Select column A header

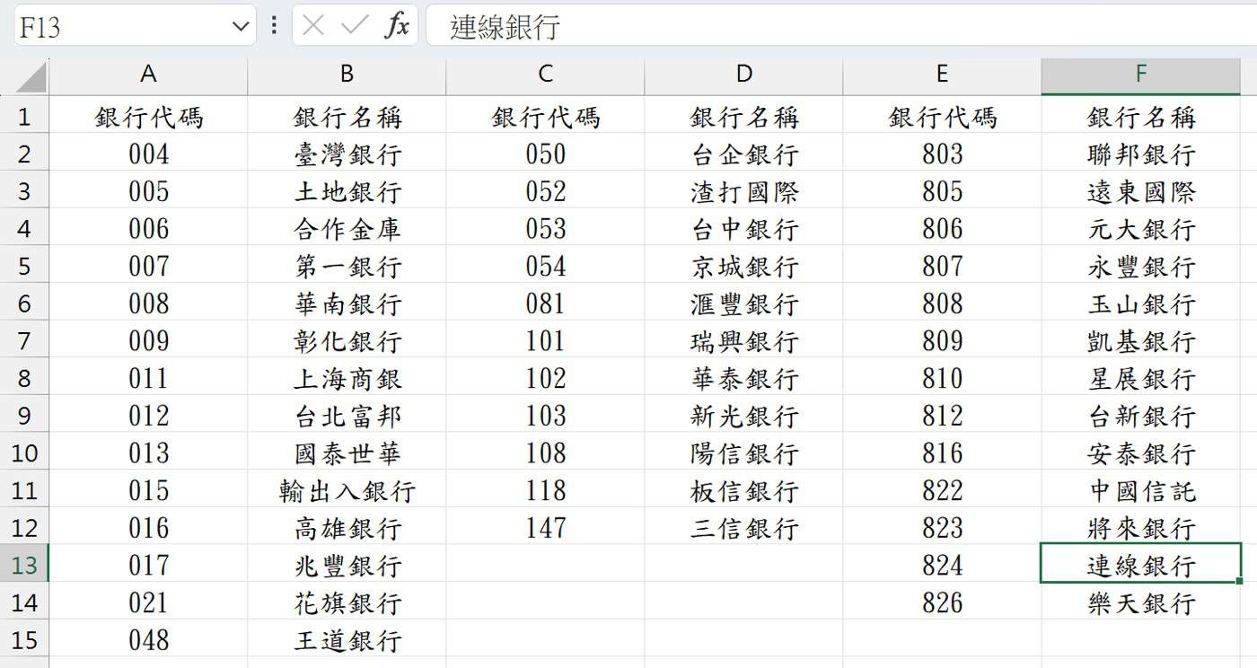pyautogui.click(x=148, y=75)
